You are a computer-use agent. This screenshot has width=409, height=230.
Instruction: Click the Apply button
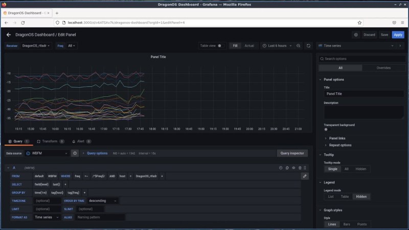[398, 35]
